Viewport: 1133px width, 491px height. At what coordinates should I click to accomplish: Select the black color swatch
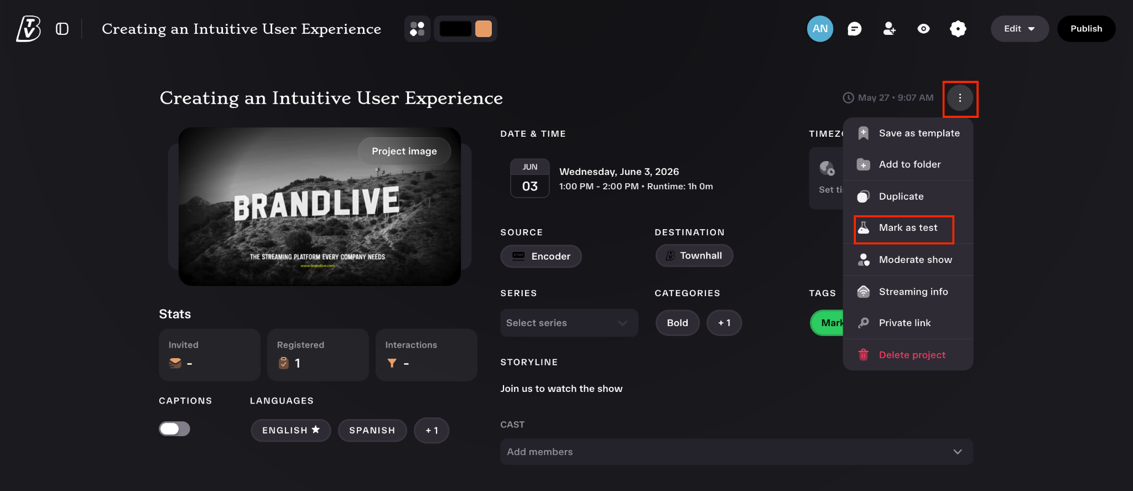[x=455, y=29]
